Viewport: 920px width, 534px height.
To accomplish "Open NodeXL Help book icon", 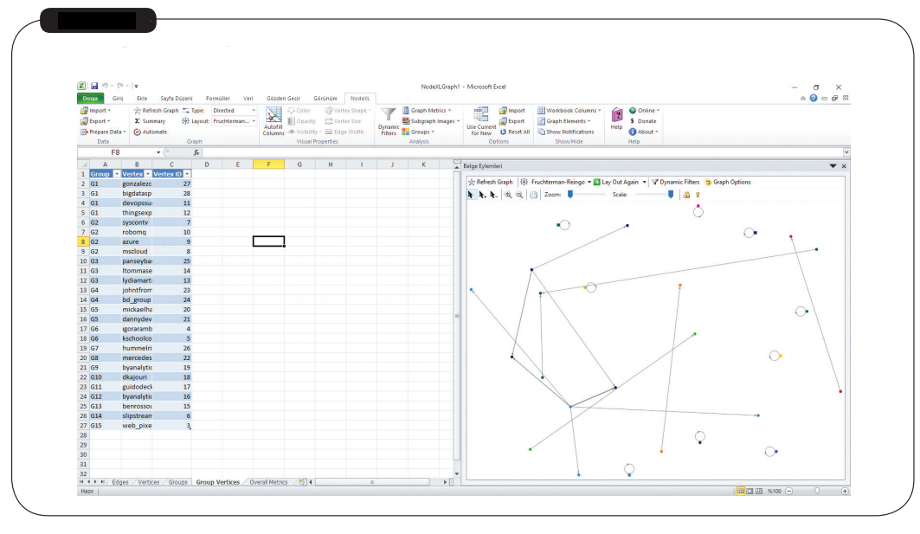I will click(x=616, y=116).
